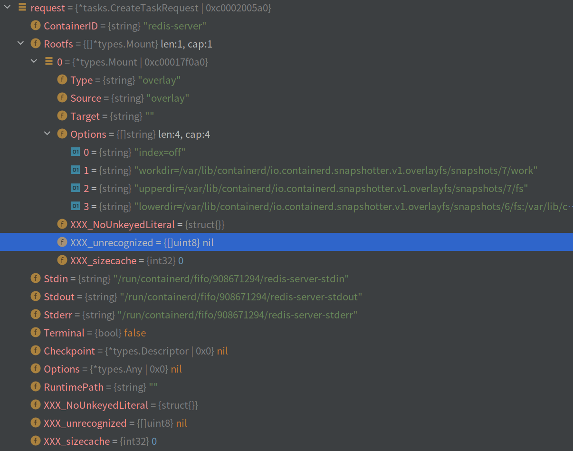The image size is (573, 451).
Task: Click field icon of bottom XXX_unrecognized row
Action: pyautogui.click(x=35, y=423)
